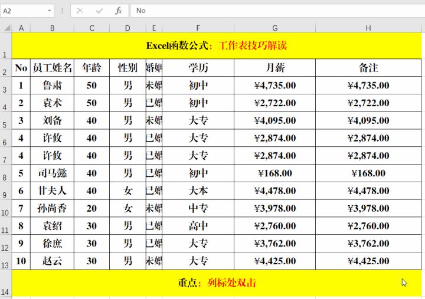Click the 学历 header cell
Viewport: 425px width, 299px height.
[x=198, y=68]
